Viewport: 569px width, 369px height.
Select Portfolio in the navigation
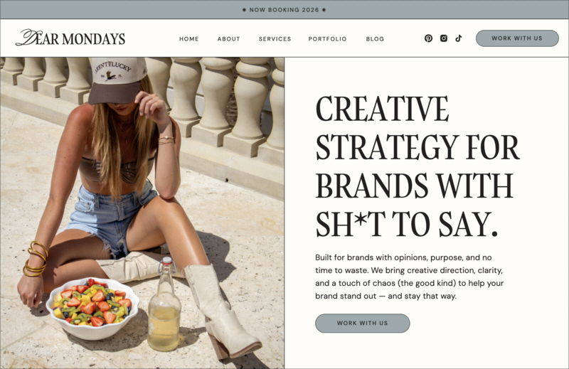click(327, 39)
